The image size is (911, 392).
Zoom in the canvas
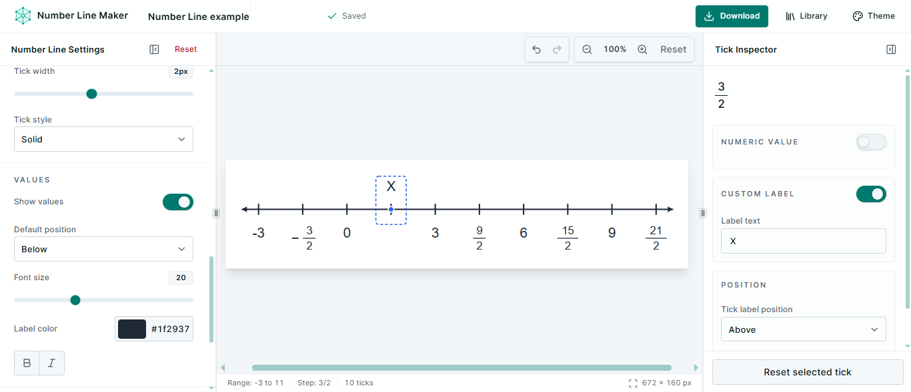[x=642, y=49]
